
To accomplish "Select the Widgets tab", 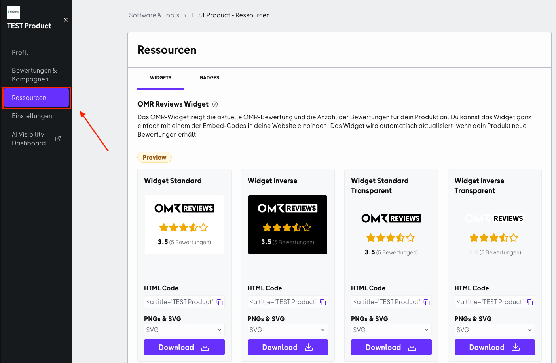I will [161, 78].
